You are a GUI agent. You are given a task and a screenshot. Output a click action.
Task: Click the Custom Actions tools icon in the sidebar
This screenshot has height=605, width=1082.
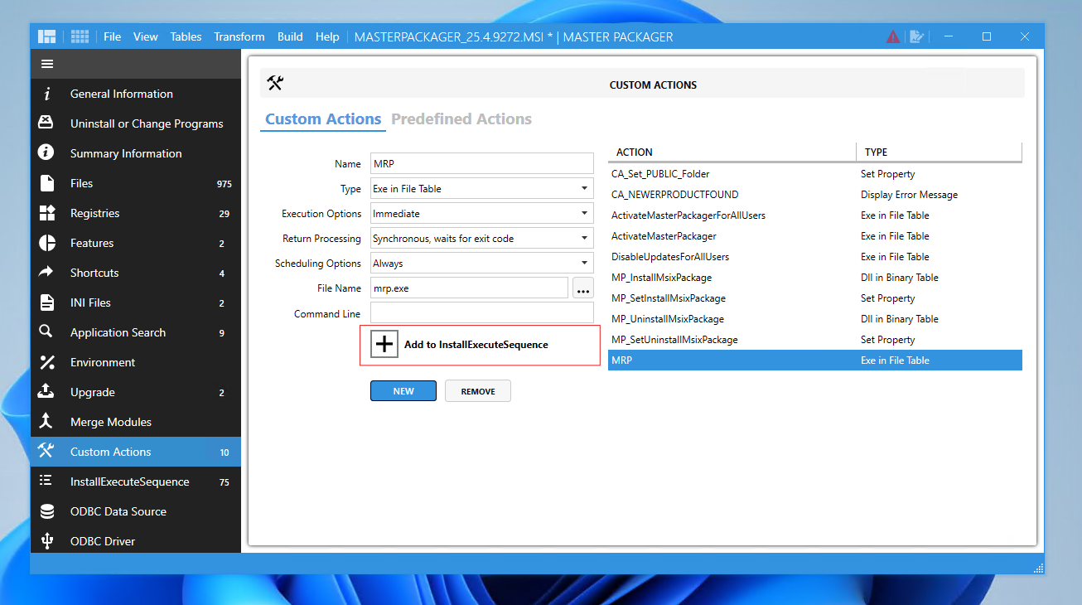[46, 451]
